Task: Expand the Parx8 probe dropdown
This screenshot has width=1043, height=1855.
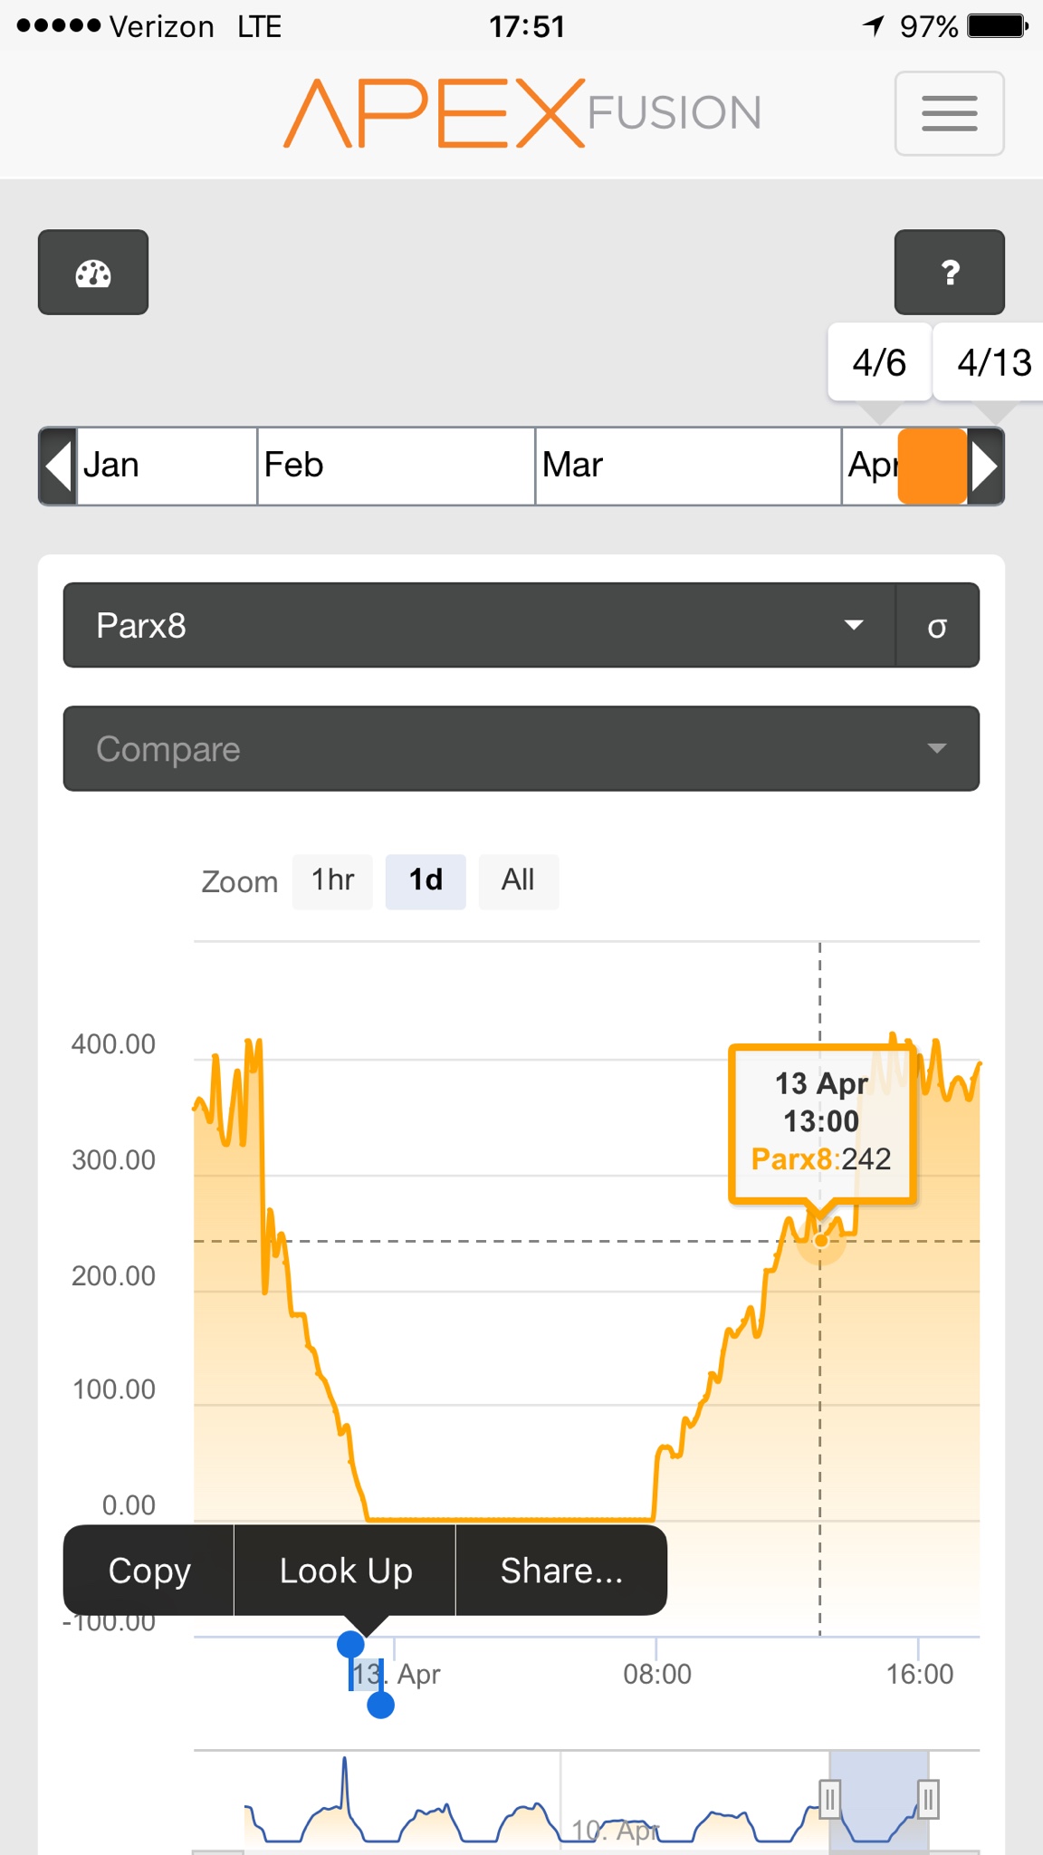Action: point(479,626)
